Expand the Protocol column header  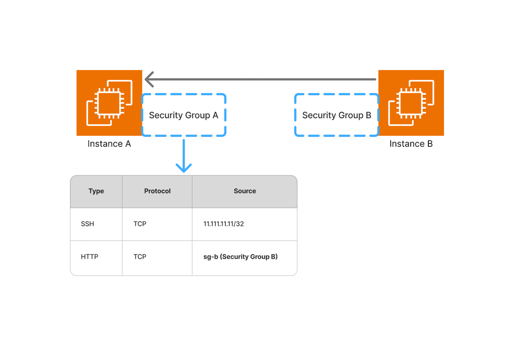(157, 191)
